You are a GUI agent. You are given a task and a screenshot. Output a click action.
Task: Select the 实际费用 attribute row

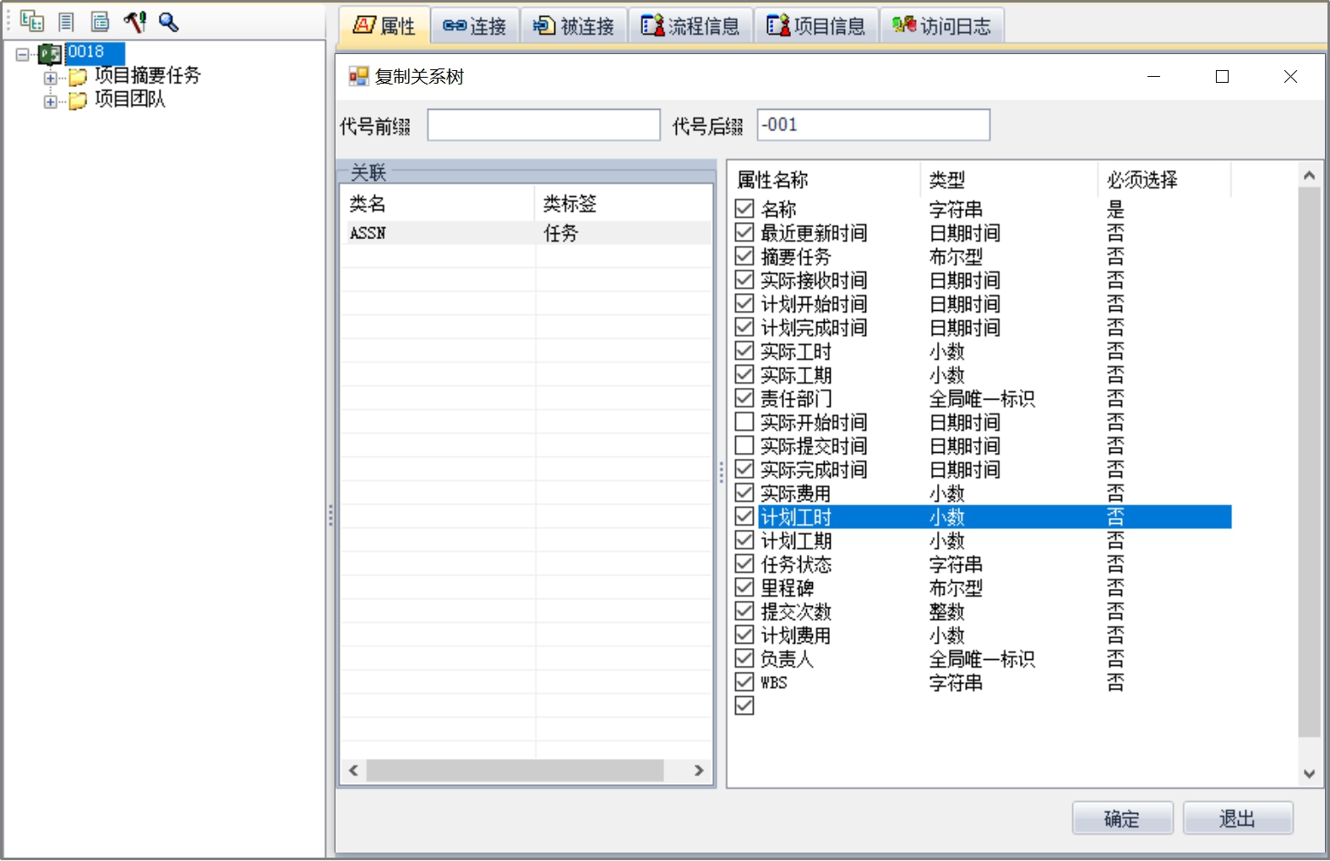[x=984, y=493]
